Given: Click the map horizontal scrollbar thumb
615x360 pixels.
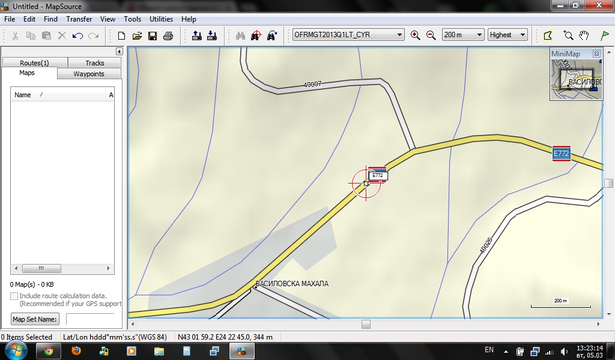Looking at the screenshot, I should click(366, 325).
